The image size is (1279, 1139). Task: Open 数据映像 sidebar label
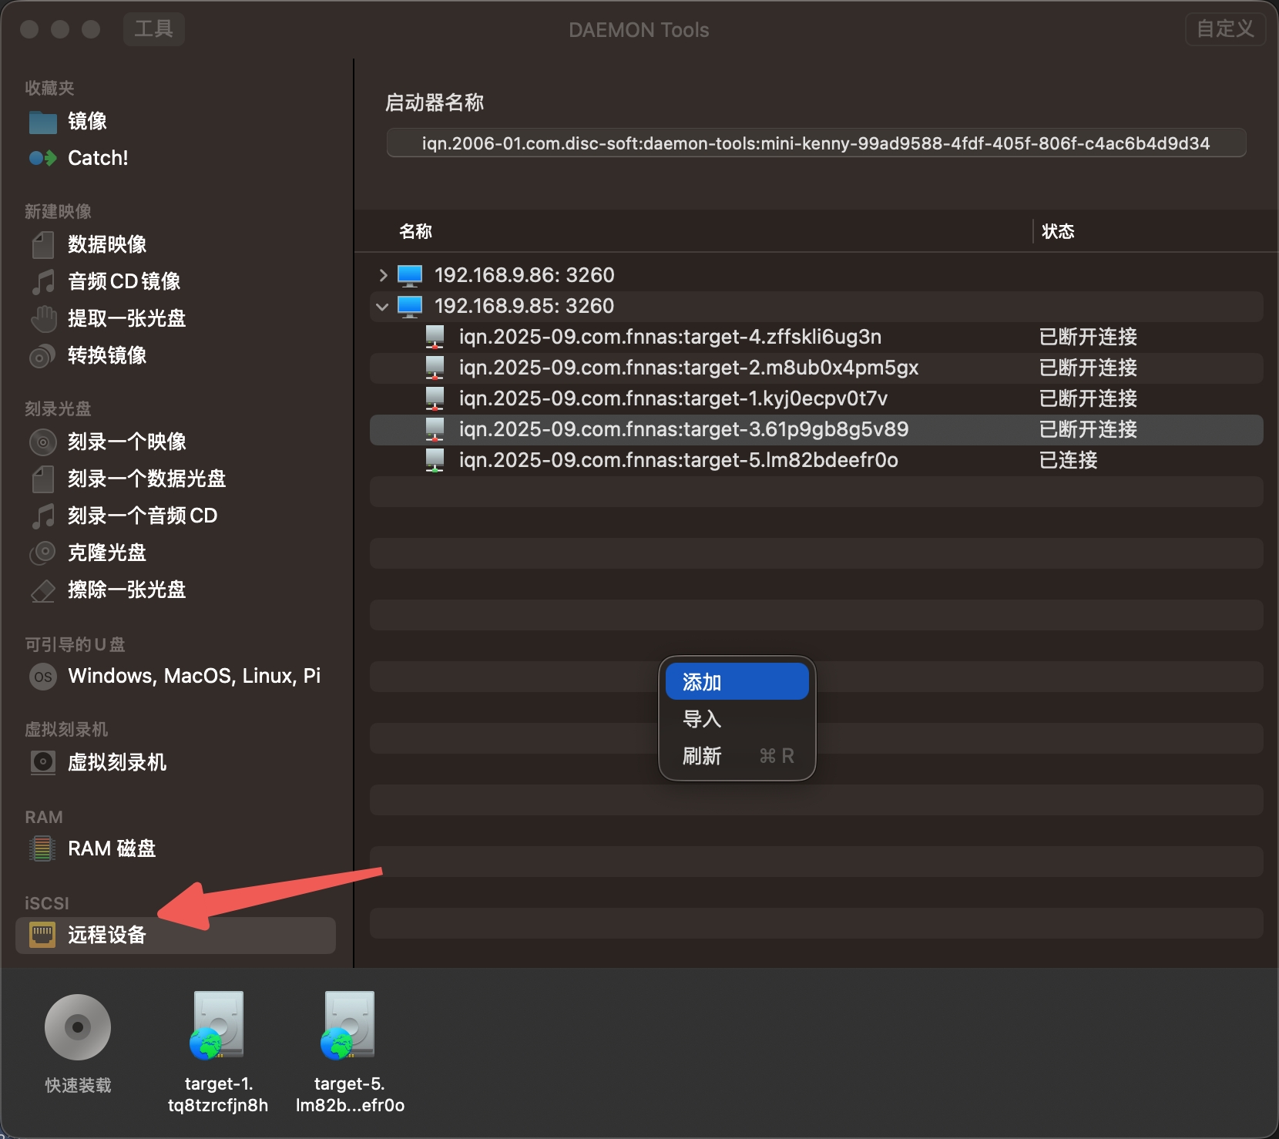coord(107,244)
